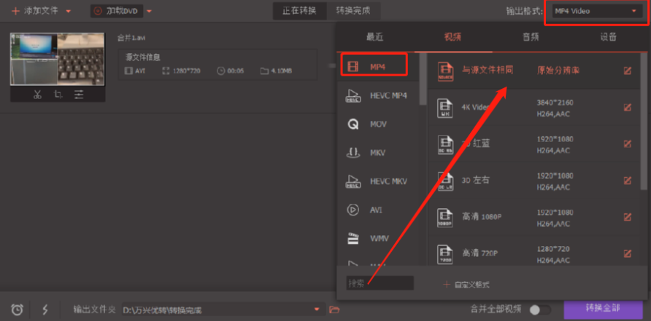651x321 pixels.
Task: Click the plus icon for 添加文件
Action: pyautogui.click(x=16, y=11)
